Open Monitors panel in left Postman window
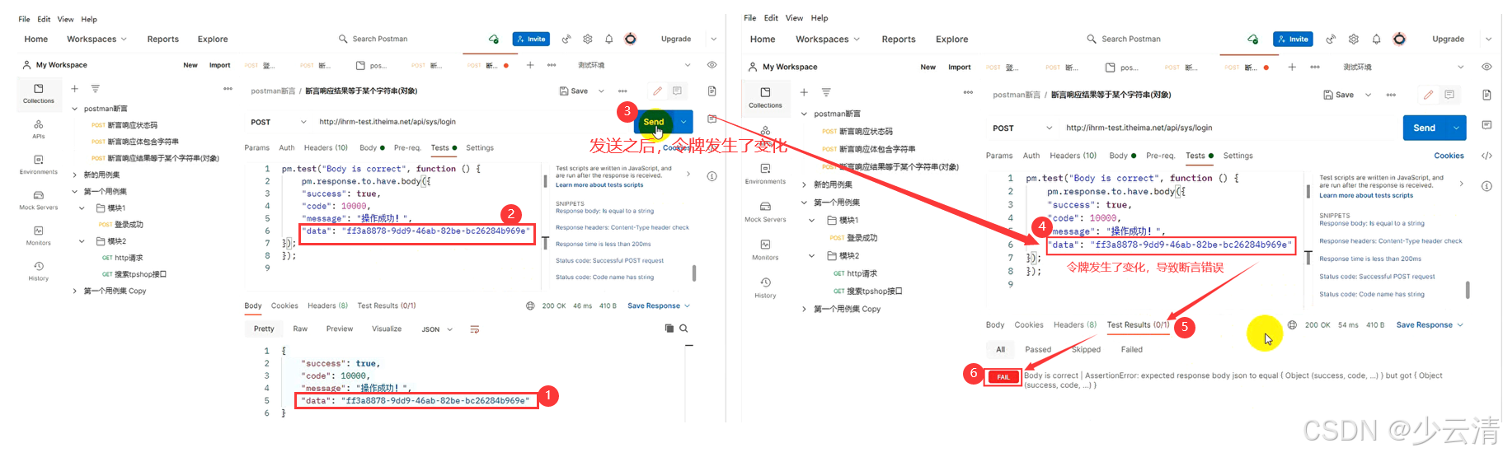This screenshot has height=457, width=1503. coord(38,235)
